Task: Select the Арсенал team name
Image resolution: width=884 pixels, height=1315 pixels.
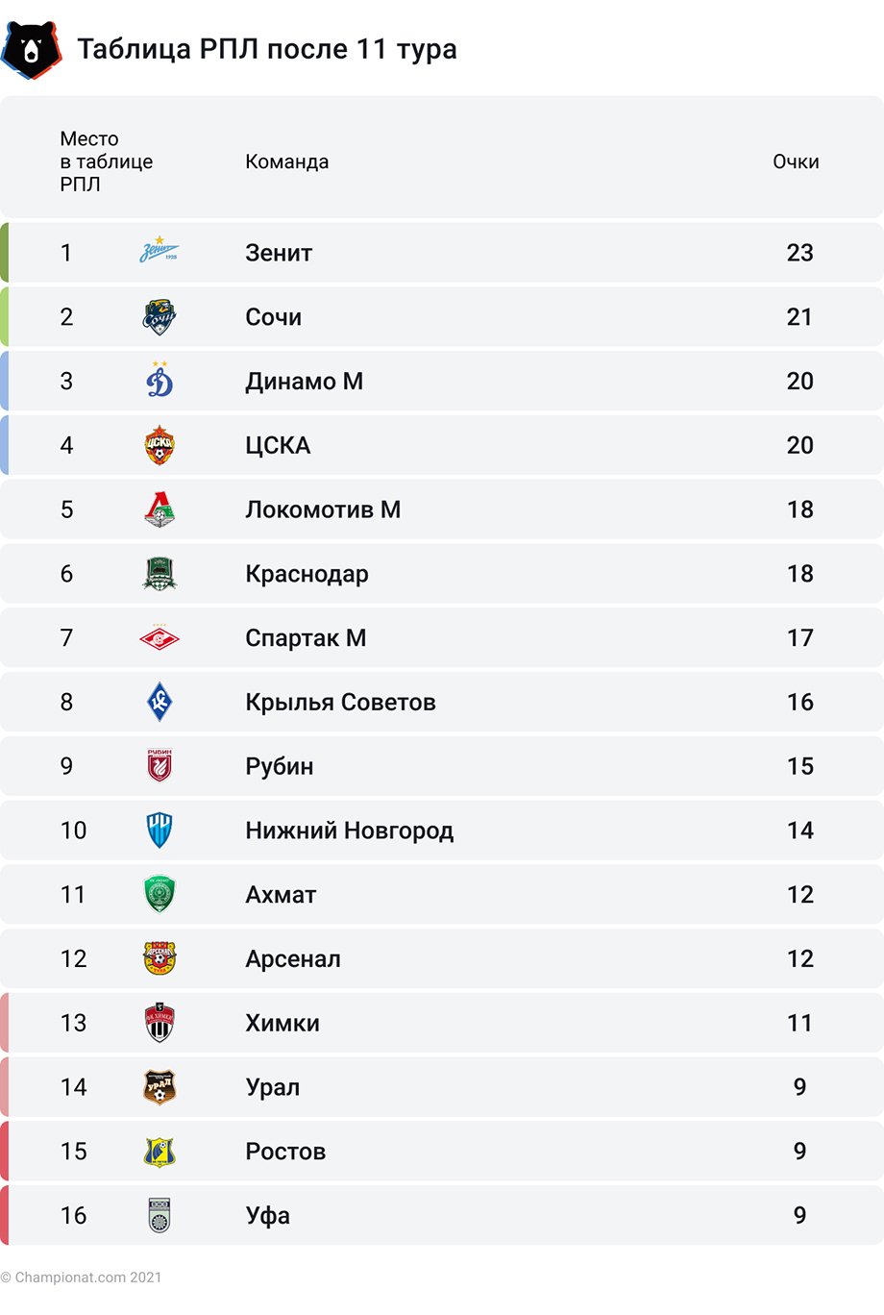Action: click(293, 958)
